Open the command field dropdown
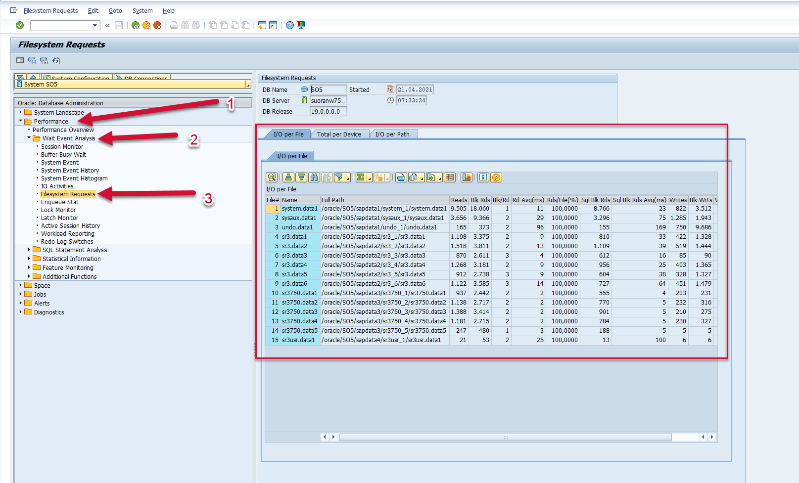 click(x=95, y=25)
